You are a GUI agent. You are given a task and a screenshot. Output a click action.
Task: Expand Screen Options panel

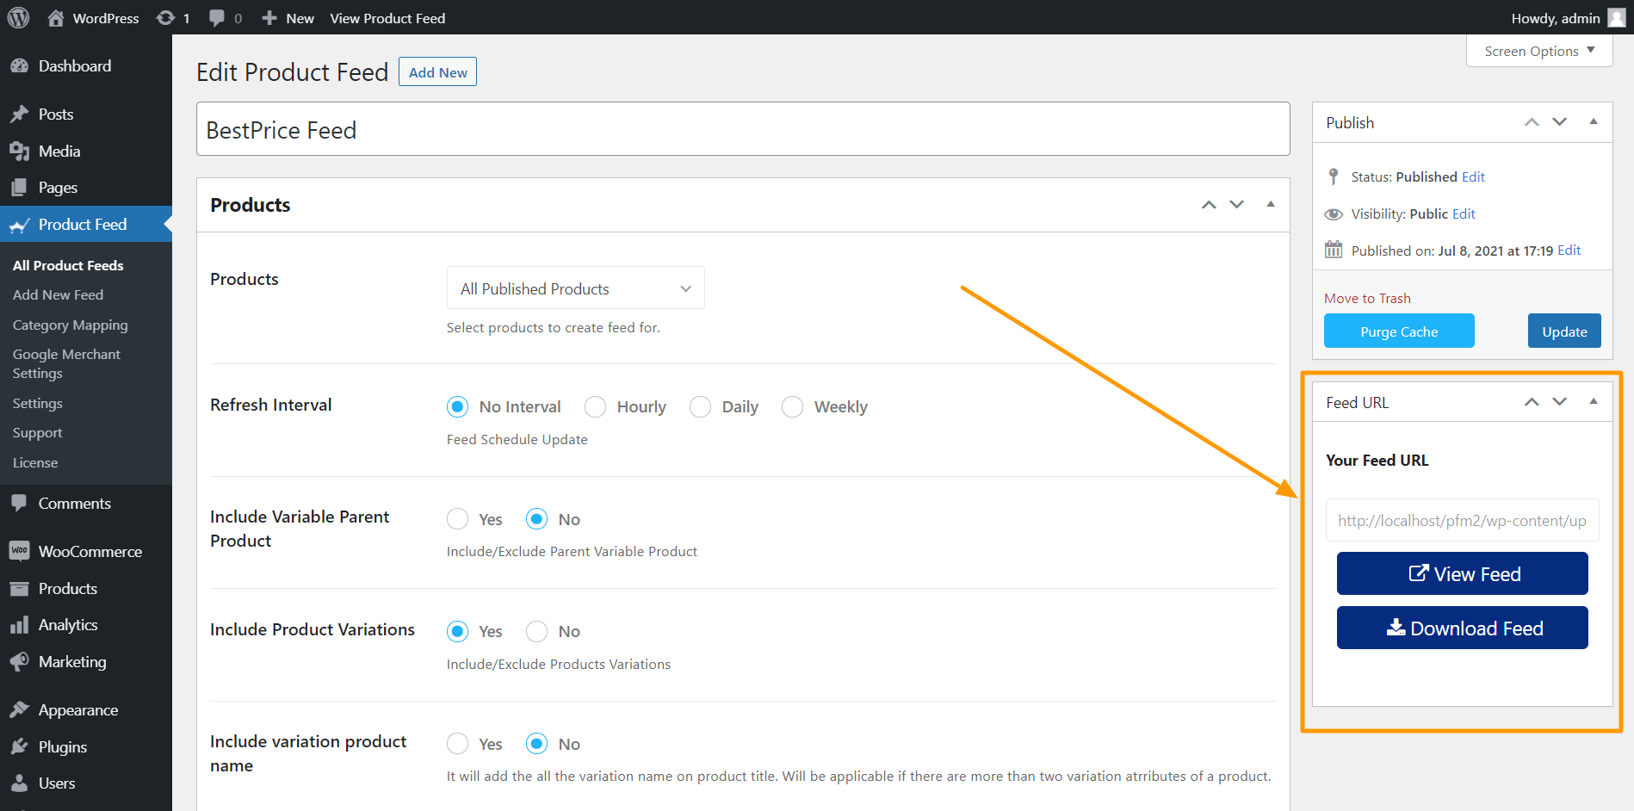pos(1539,51)
